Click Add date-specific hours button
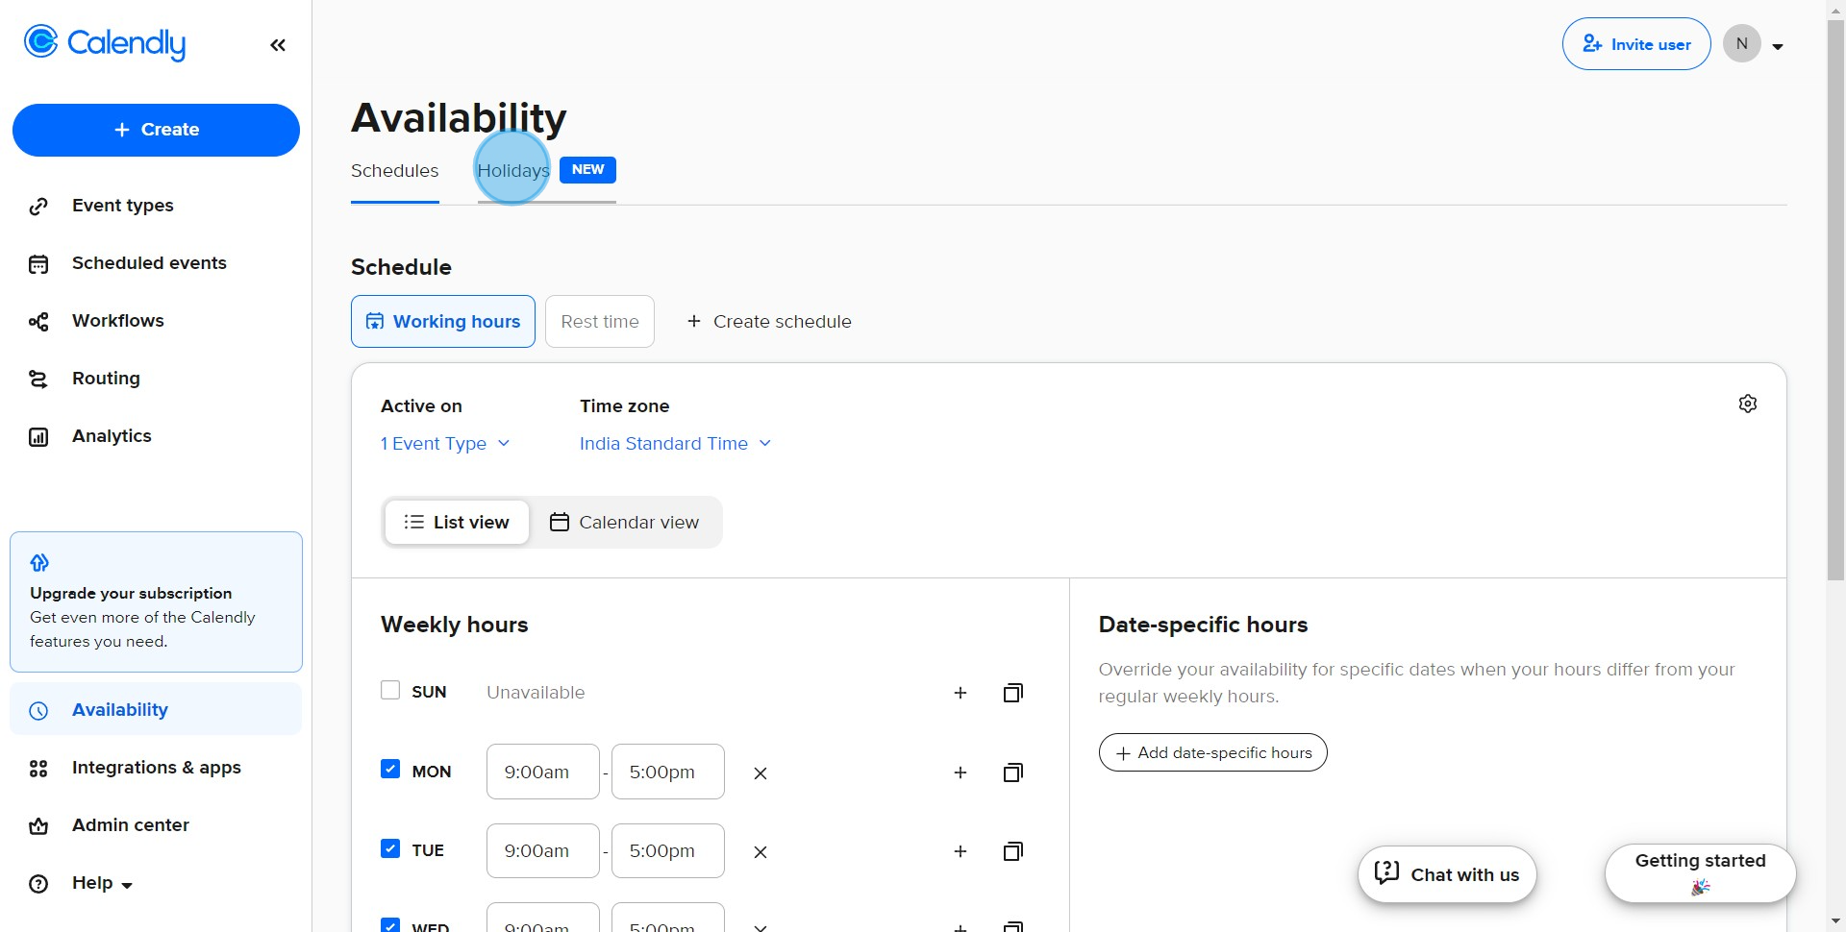Image resolution: width=1846 pixels, height=932 pixels. [x=1213, y=753]
